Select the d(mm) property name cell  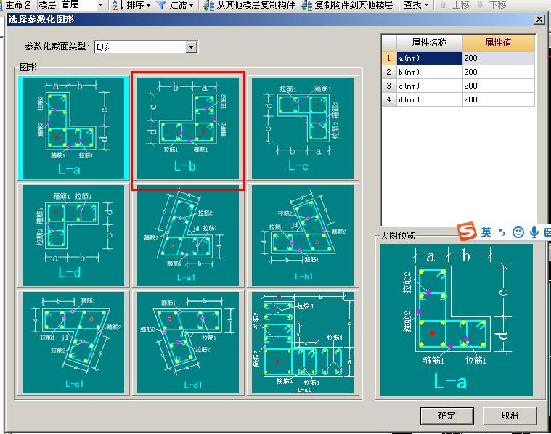point(430,99)
